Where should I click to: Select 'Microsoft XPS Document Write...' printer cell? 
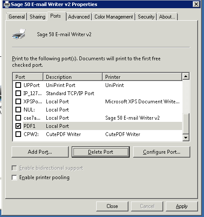142,102
